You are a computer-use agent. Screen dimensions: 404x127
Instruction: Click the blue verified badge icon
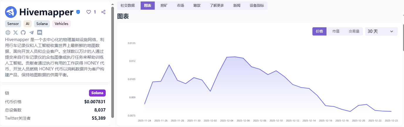click(x=78, y=12)
